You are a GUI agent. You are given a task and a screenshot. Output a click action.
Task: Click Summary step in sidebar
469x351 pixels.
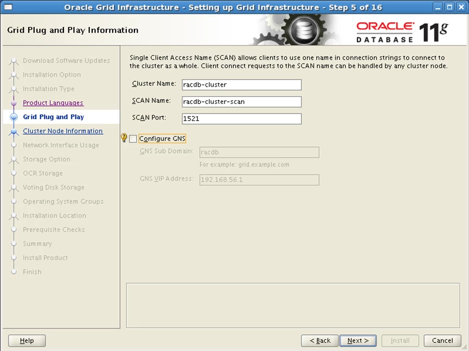pos(37,244)
